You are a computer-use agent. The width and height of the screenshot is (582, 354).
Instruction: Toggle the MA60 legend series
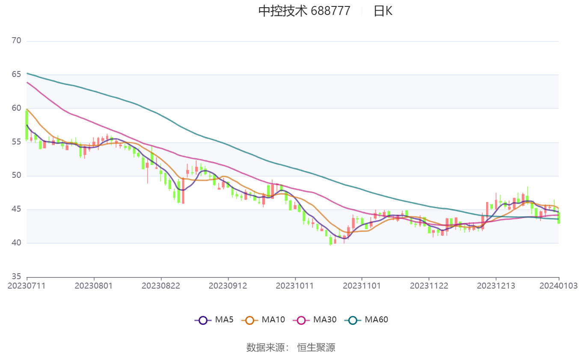(x=366, y=320)
